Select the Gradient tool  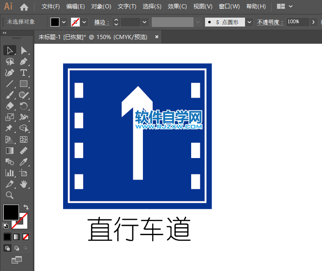pyautogui.click(x=9, y=151)
